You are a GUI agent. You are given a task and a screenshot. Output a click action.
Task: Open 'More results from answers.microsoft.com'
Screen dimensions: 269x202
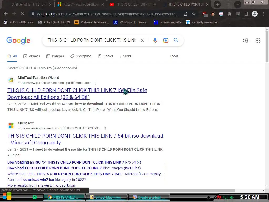coord(42,185)
